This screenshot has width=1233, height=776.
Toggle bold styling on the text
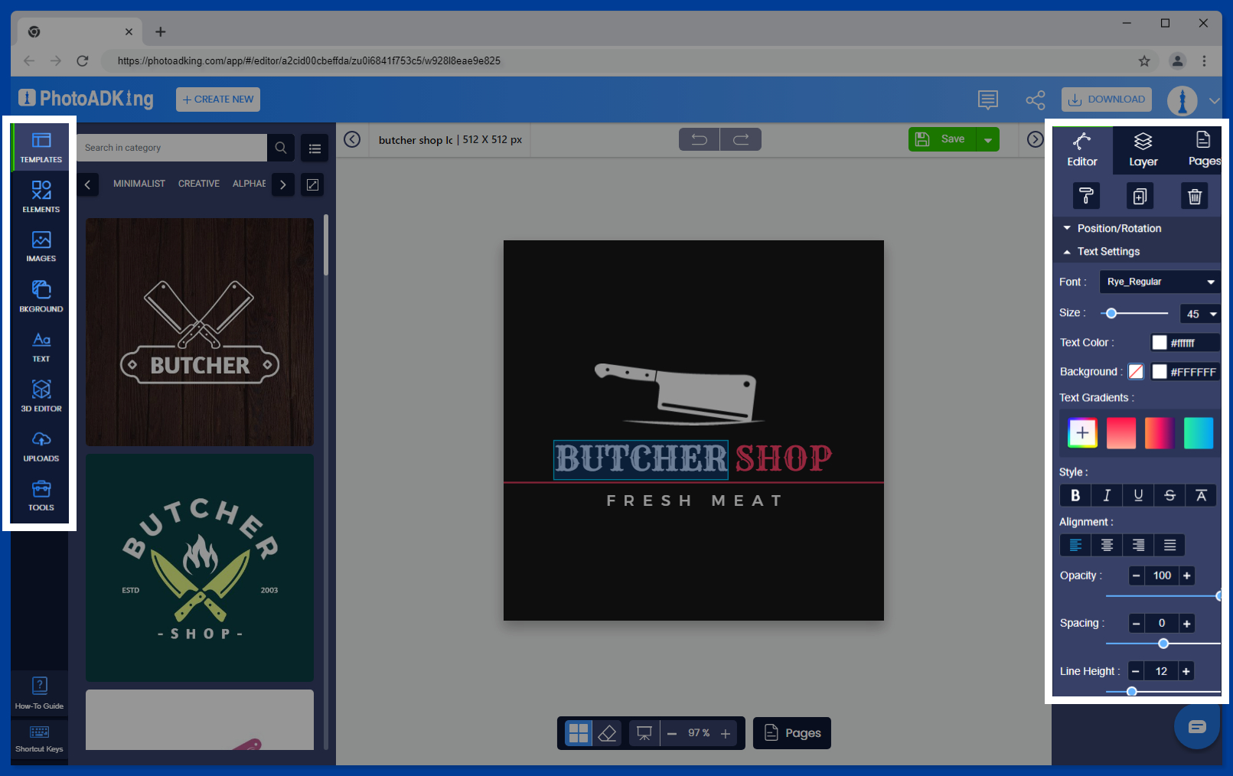[1075, 495]
